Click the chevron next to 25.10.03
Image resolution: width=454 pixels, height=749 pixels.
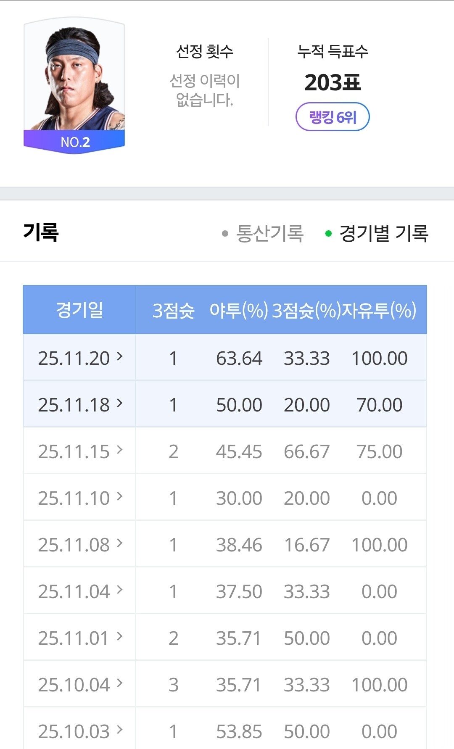click(x=120, y=730)
